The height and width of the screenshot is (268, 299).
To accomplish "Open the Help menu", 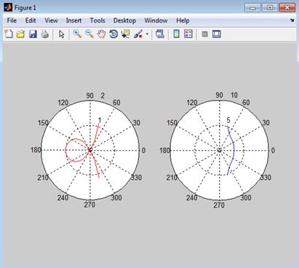I will (x=183, y=20).
